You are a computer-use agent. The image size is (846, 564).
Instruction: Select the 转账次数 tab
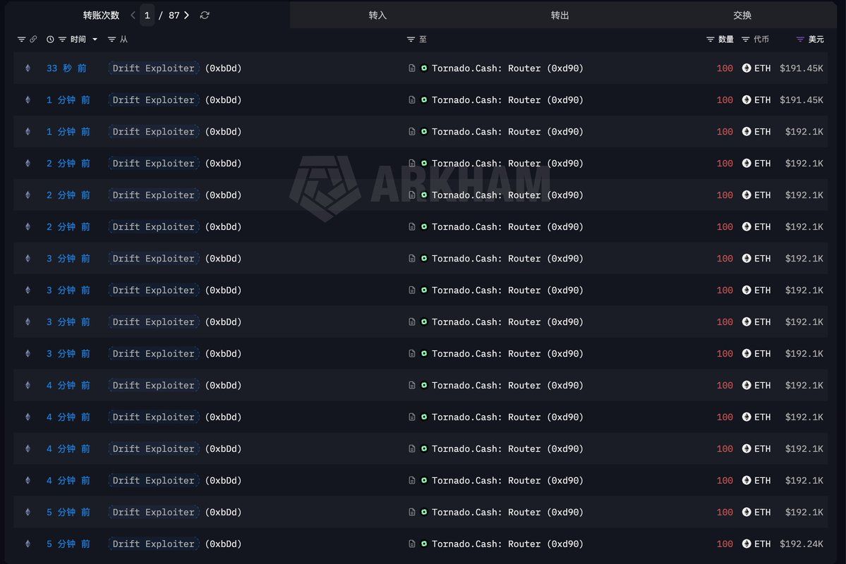pyautogui.click(x=101, y=15)
